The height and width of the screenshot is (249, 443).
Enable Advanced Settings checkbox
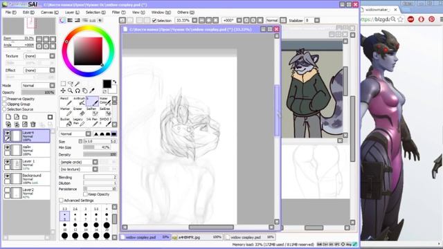coord(61,200)
